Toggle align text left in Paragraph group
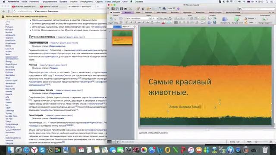Screen dimensions: 276x155 click(x=176, y=22)
